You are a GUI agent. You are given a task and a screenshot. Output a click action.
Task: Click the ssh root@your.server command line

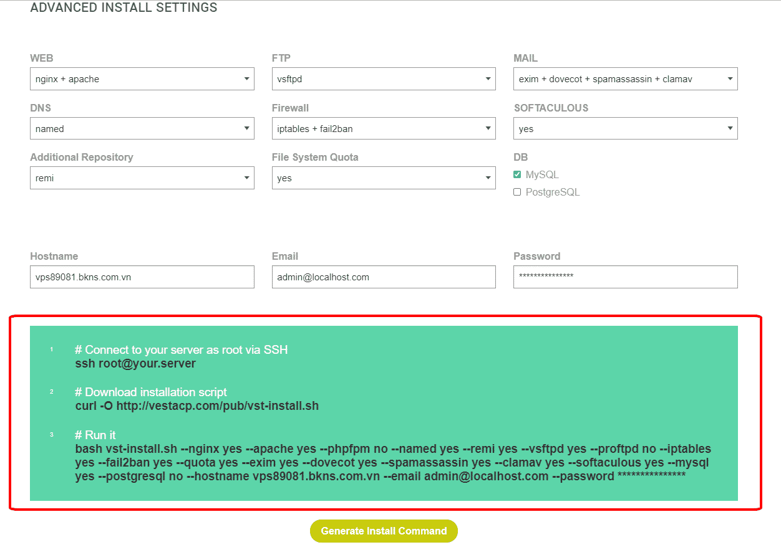tap(135, 364)
